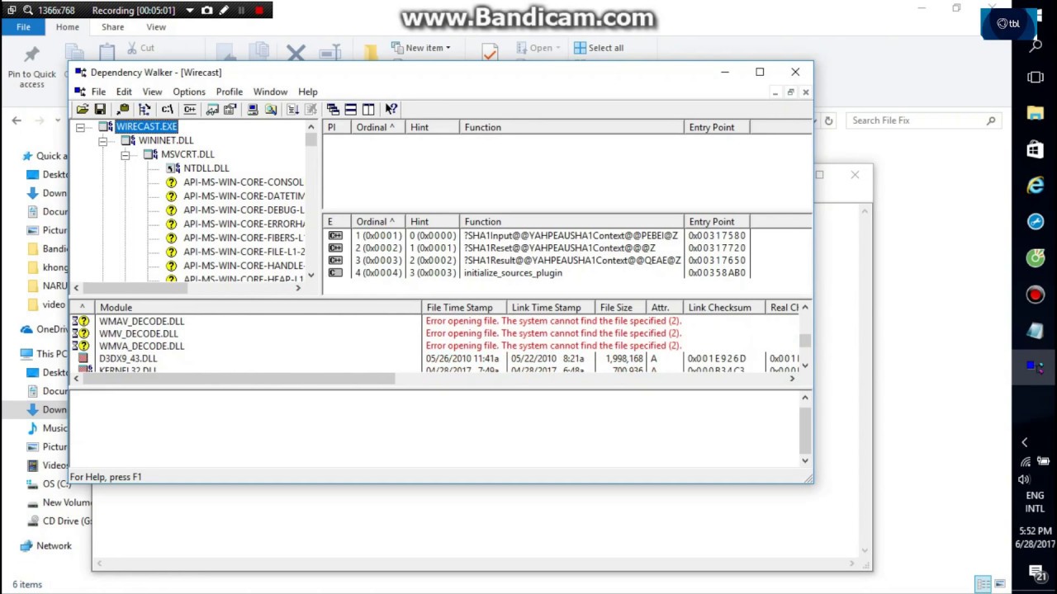Screen dimensions: 1057x594
Task: Click the module tree vertical scroll-down arrow
Action: [311, 276]
